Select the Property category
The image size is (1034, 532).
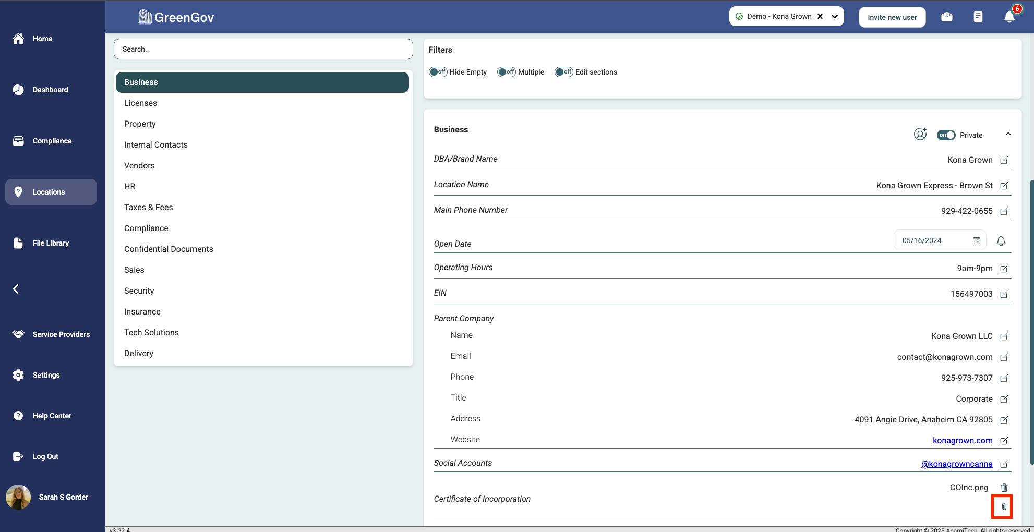[x=262, y=124]
